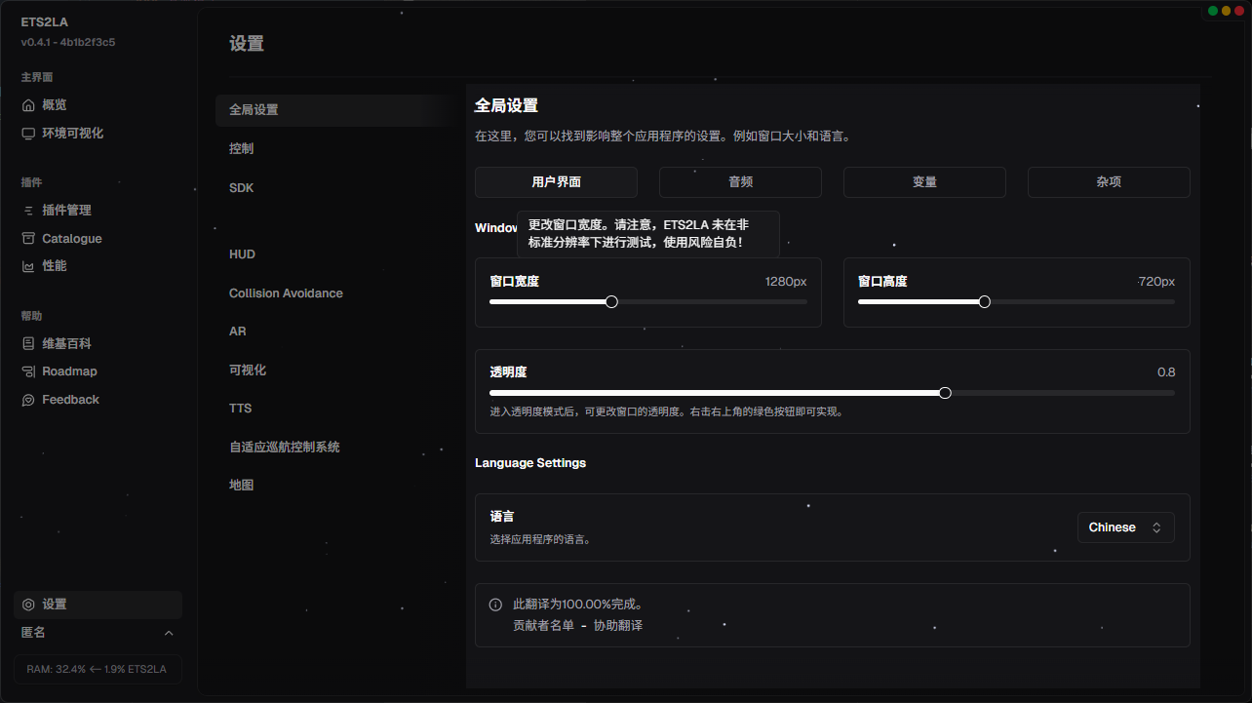Screen dimensions: 1252x703
Task: Open the Chinese language dropdown
Action: [x=1125, y=527]
